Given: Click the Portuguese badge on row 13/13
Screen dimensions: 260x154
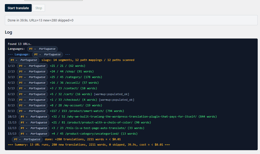Looking at the screenshot, I should (x=34, y=134).
